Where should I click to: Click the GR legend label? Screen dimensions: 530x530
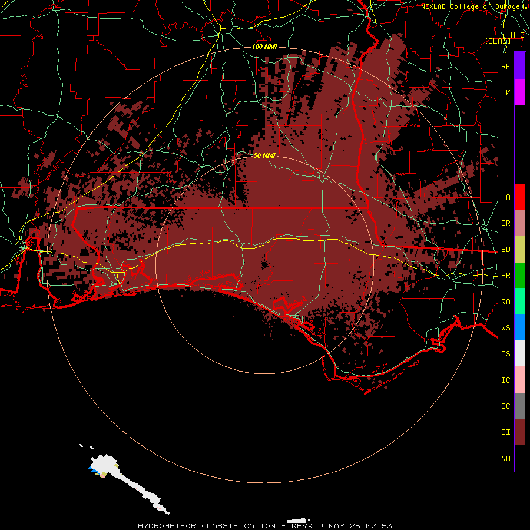[x=506, y=223]
